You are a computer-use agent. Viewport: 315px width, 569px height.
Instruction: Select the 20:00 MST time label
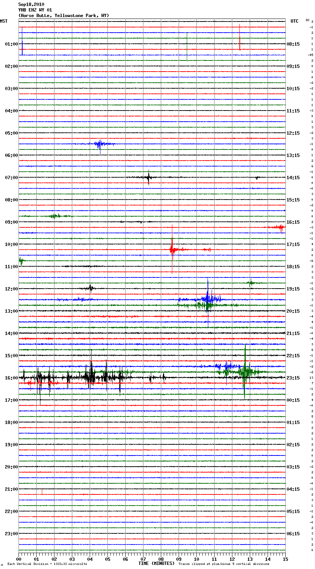(x=11, y=467)
